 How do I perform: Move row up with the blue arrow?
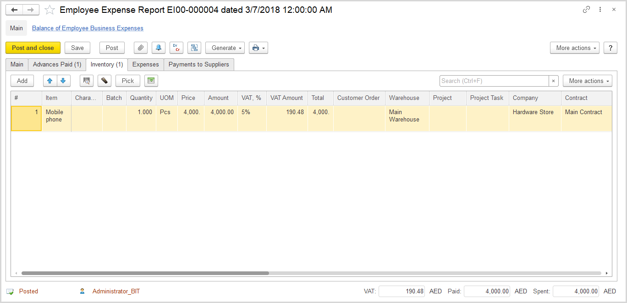(x=50, y=81)
